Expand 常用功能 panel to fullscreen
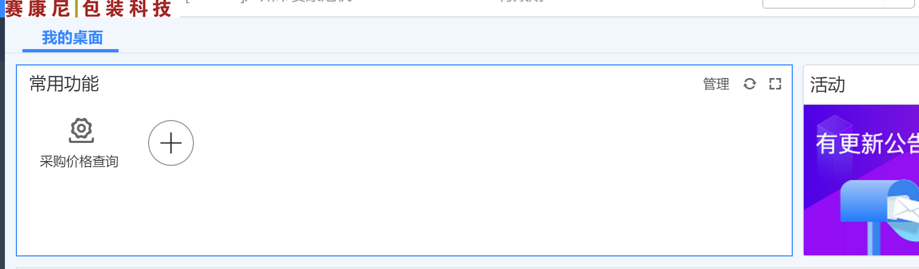The width and height of the screenshot is (919, 269). (775, 83)
